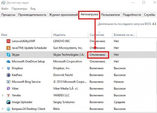Switch to the Службы tab
Viewport: 157px width, 113px height.
click(149, 15)
